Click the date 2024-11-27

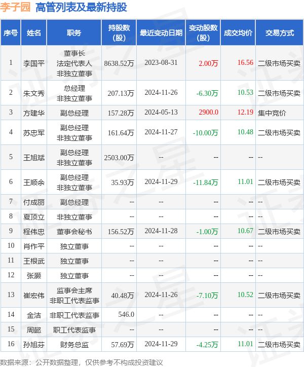[x=161, y=132]
